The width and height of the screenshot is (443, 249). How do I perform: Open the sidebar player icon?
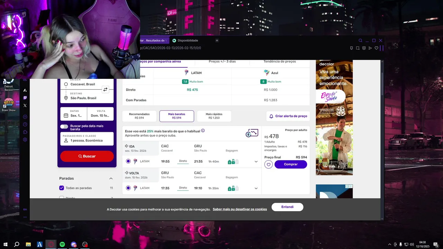coord(25,117)
